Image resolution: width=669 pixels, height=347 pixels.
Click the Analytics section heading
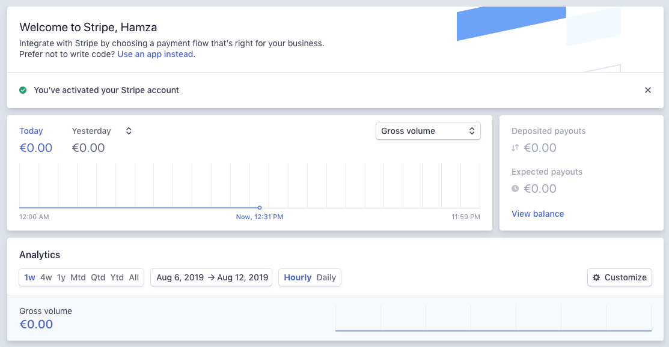(40, 255)
